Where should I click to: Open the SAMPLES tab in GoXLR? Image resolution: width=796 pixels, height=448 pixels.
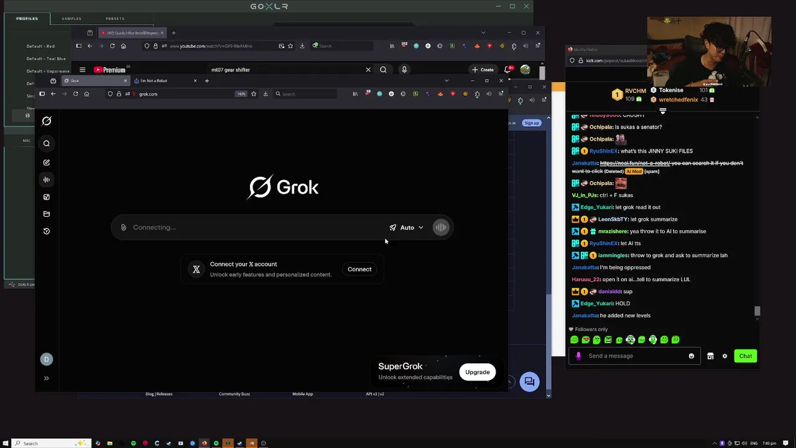click(x=72, y=19)
